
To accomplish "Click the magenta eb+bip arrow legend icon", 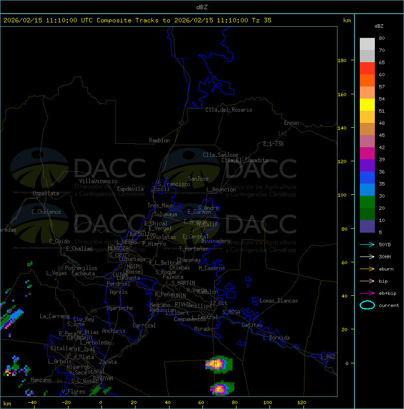I will (367, 293).
